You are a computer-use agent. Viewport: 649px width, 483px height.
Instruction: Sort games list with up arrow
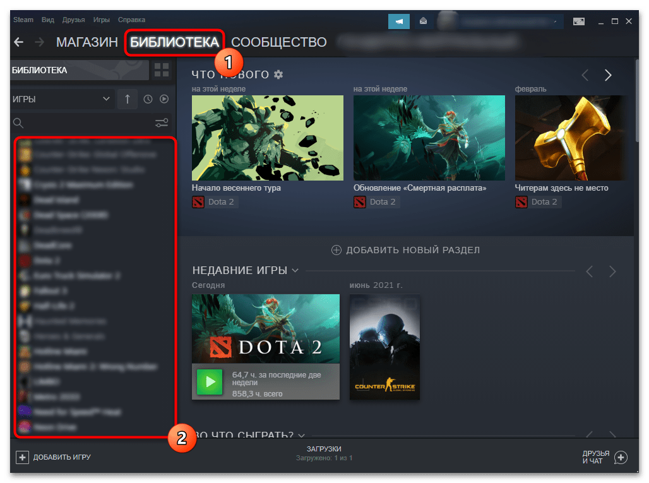pos(128,99)
